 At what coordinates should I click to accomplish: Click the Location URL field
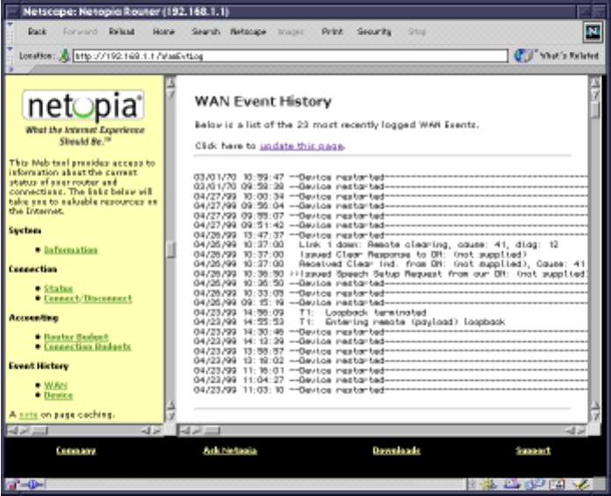click(x=290, y=55)
